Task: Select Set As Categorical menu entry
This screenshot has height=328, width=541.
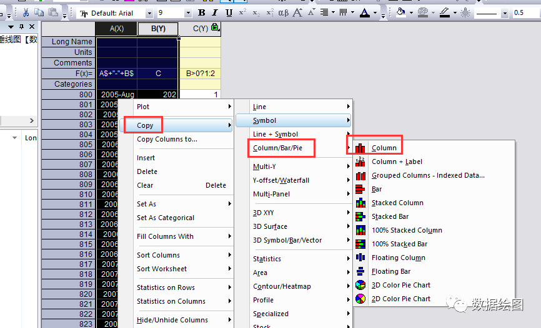Action: point(166,218)
